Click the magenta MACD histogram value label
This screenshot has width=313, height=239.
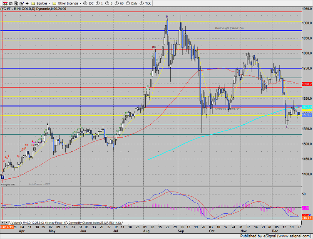(306, 208)
